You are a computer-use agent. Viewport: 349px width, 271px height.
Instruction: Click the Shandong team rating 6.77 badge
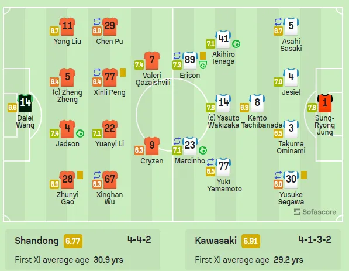[x=73, y=241]
